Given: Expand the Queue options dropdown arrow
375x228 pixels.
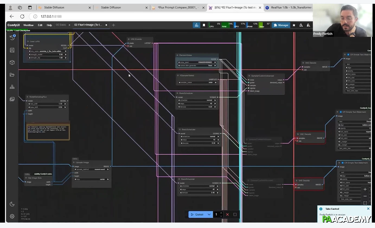Looking at the screenshot, I should (x=209, y=214).
